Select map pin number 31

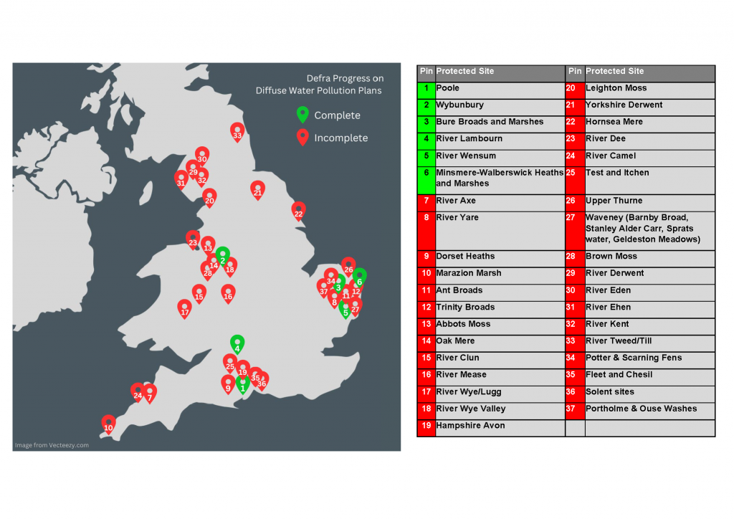[181, 180]
